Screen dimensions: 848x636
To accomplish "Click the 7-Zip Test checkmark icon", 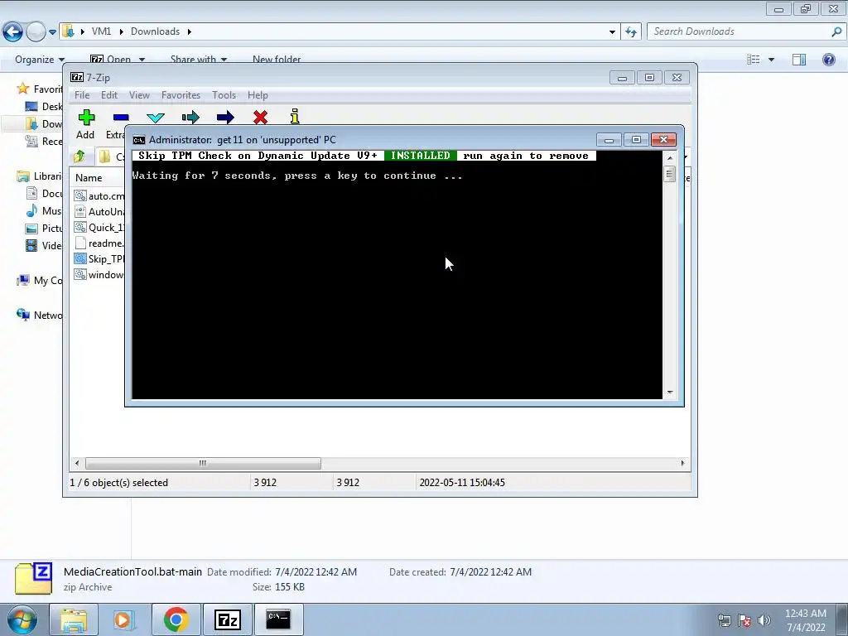I will 156,118.
